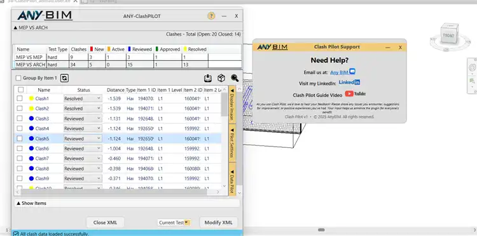Click the Modify XML button
Screen dimensions: 477x236
(218, 222)
